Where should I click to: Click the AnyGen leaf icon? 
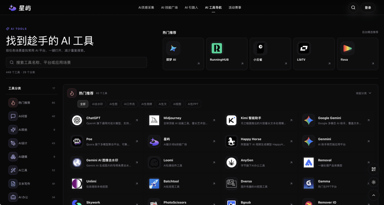(x=231, y=162)
